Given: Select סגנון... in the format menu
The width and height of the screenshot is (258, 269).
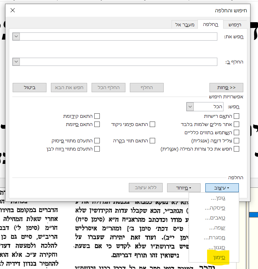Looking at the screenshot, I should [214, 247].
